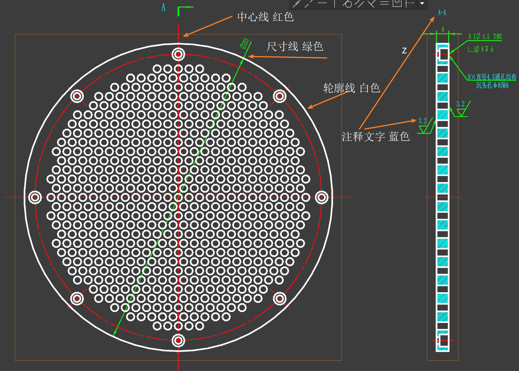Viewport: 519px width, 371px height.
Task: Select the Coincident constraint icon
Action: point(297,4)
